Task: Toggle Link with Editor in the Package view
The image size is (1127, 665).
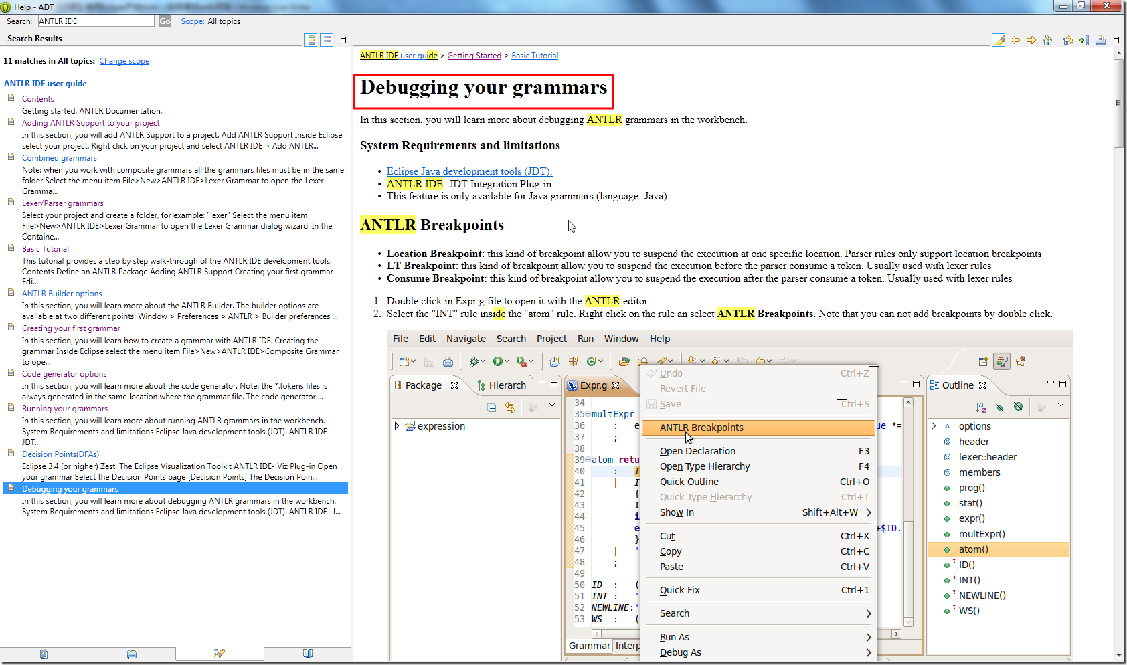Action: [x=510, y=407]
